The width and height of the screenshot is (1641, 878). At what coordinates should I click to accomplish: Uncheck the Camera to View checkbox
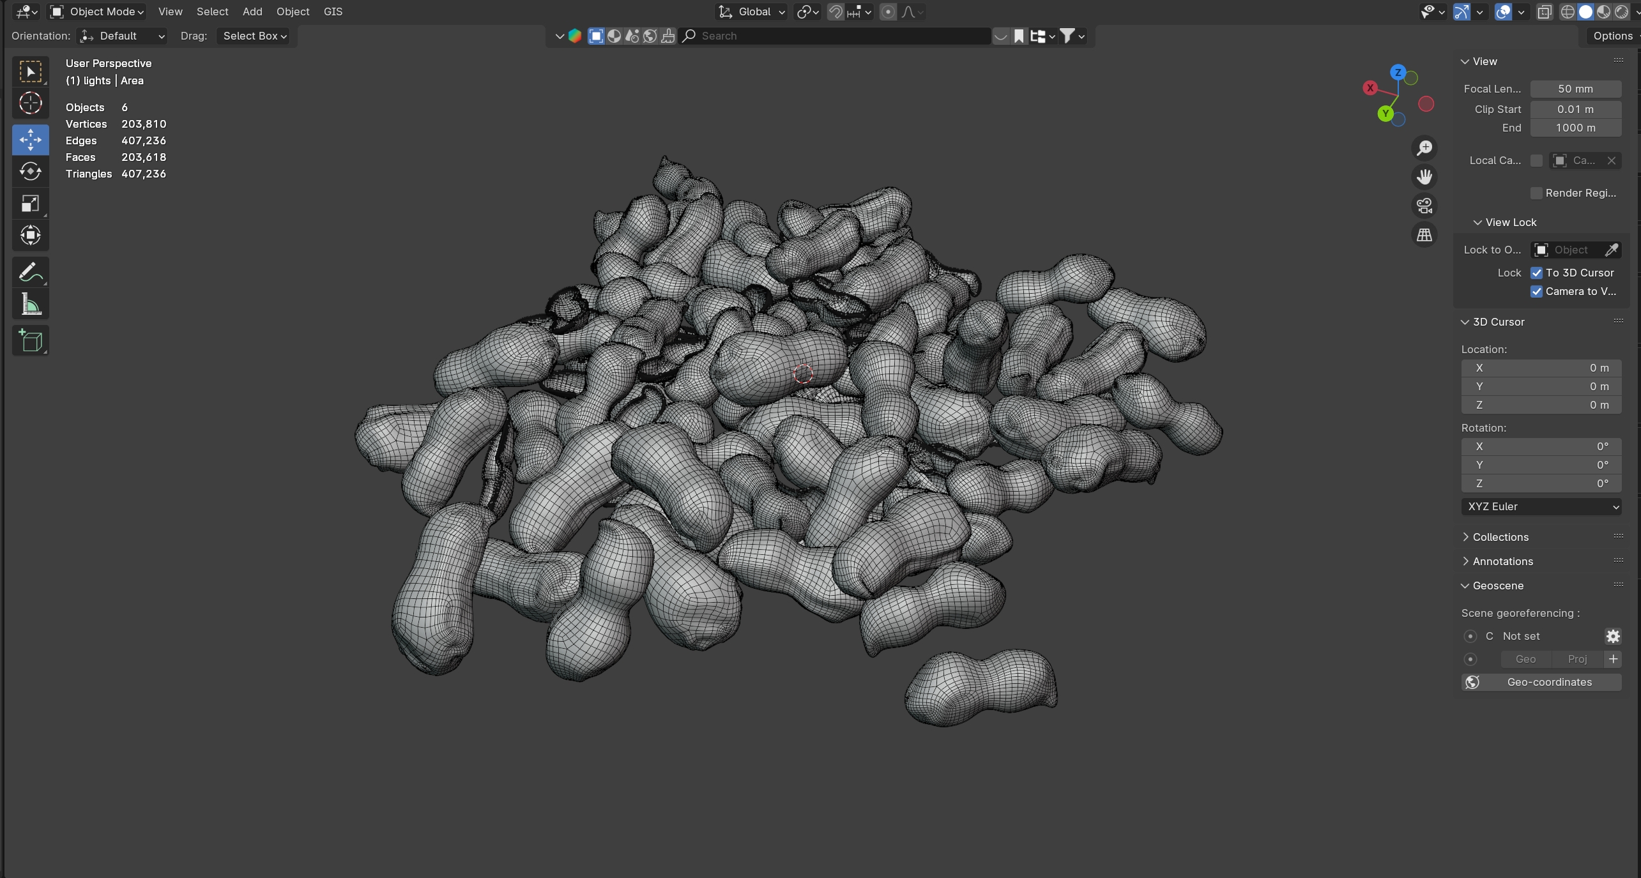(1536, 291)
